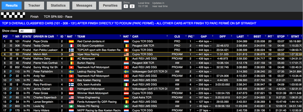Switch to skin 1
The height and width of the screenshot is (112, 303).
point(126,6)
